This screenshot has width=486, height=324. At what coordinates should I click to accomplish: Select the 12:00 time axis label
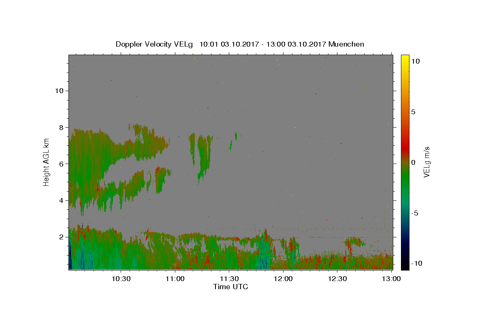(283, 279)
